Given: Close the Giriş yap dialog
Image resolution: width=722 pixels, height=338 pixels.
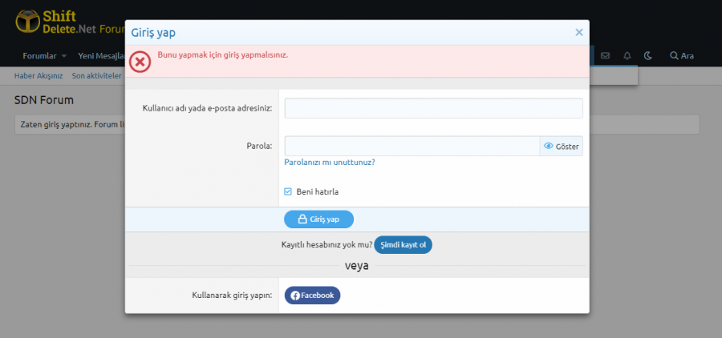Looking at the screenshot, I should coord(578,33).
